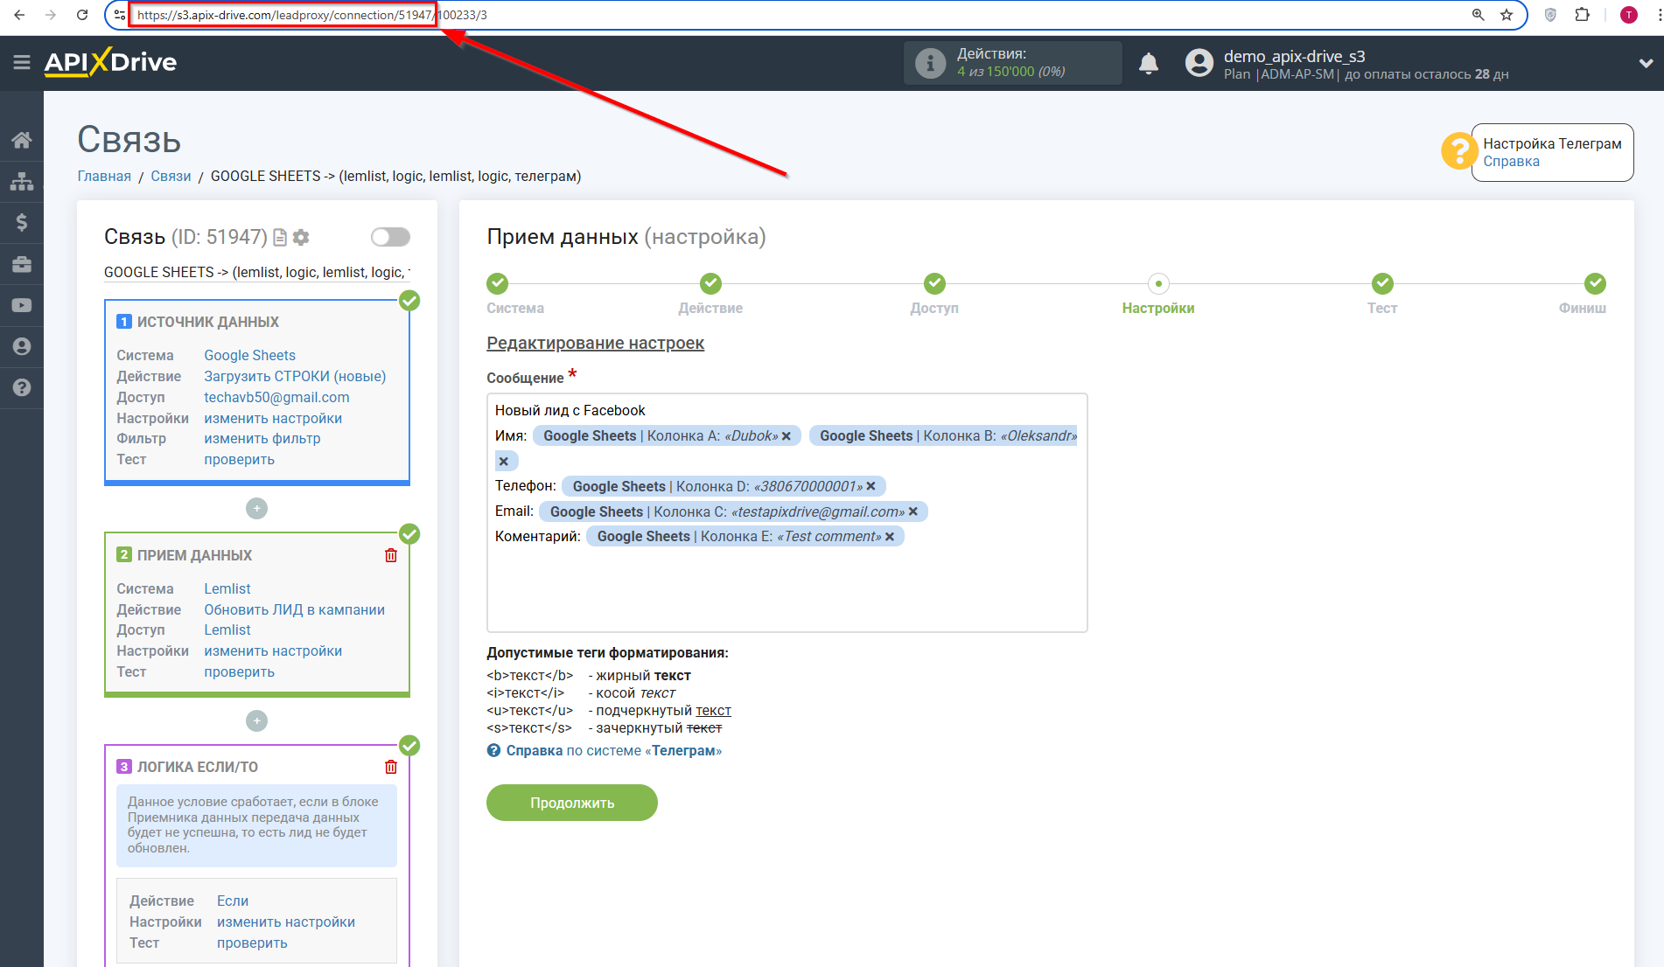The height and width of the screenshot is (967, 1664).
Task: Delete the ПРИЕМ ДАННЫХ block
Action: pyautogui.click(x=391, y=555)
